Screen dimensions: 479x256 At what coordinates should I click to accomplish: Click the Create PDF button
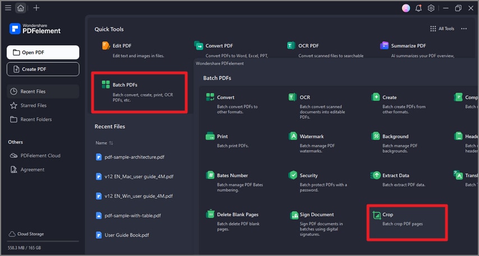pos(43,69)
